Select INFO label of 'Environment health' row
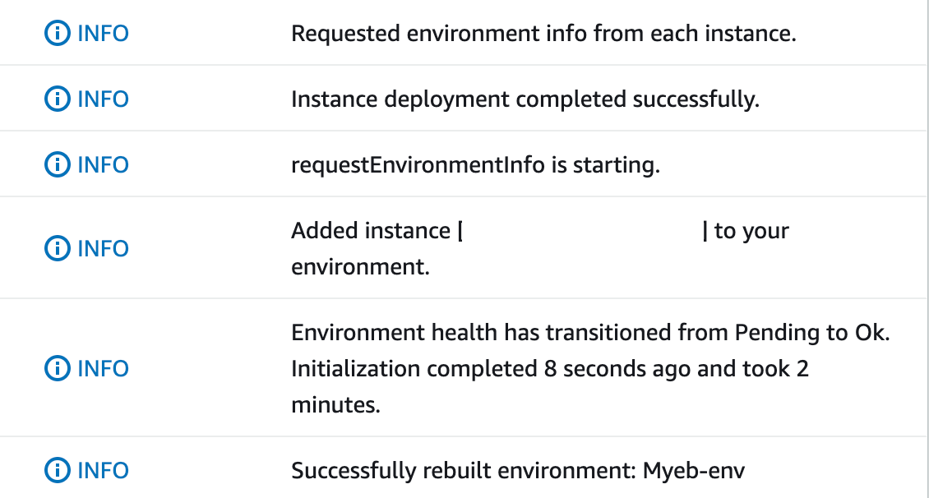The width and height of the screenshot is (929, 498). [103, 367]
